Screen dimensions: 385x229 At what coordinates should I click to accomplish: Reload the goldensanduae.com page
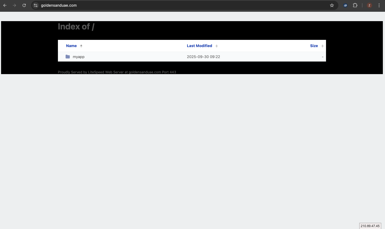click(x=24, y=5)
